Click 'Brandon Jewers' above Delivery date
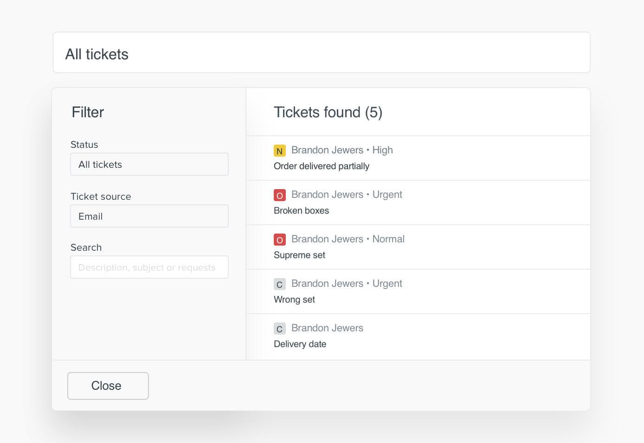Screen dimensions: 644x443 (327, 328)
